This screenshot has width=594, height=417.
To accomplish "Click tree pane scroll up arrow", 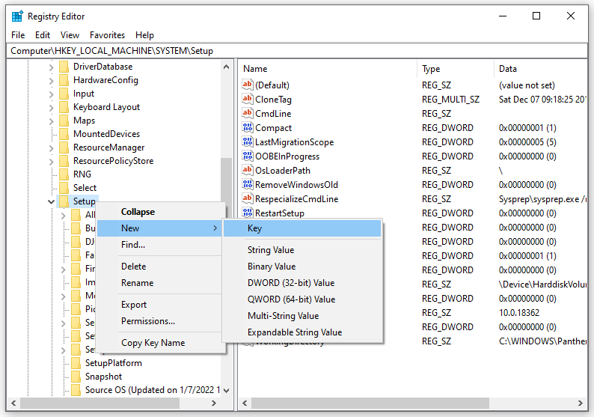I will (226, 67).
